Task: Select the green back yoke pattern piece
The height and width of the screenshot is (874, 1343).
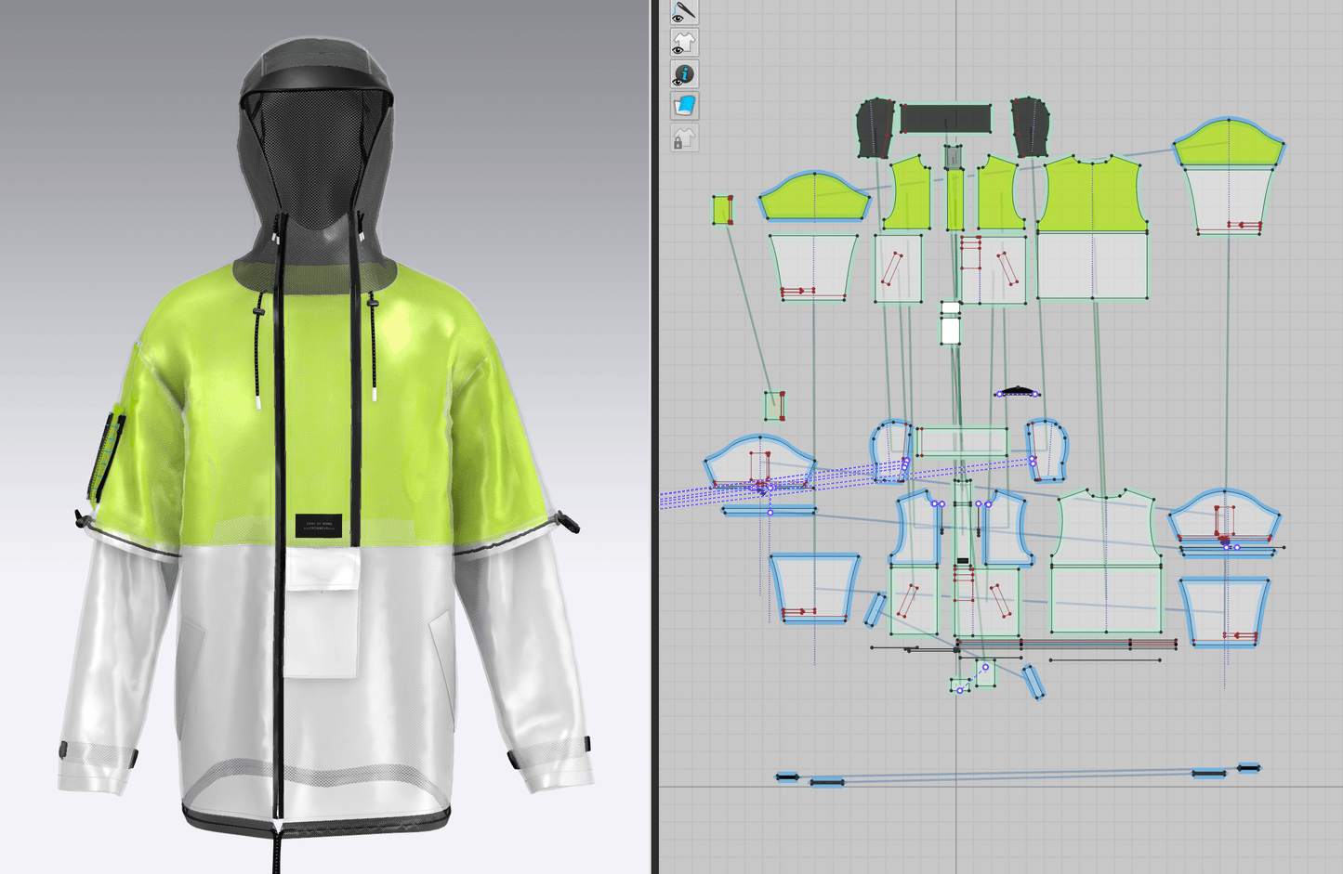Action: pyautogui.click(x=1092, y=194)
